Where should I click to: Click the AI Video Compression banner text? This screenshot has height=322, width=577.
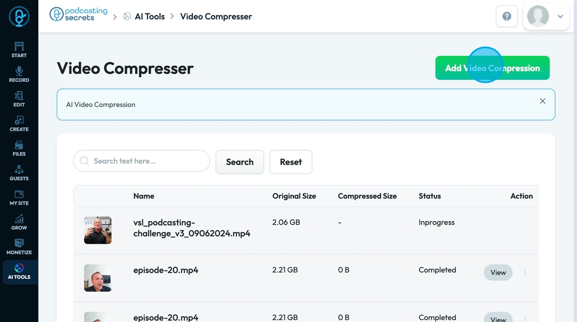[x=101, y=105]
